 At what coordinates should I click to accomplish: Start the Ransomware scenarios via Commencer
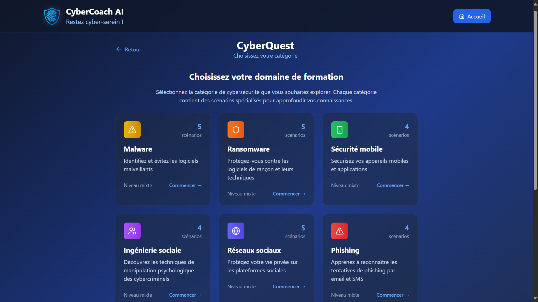point(289,194)
